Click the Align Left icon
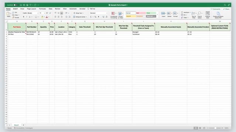236x132 pixels. pos(55,17)
